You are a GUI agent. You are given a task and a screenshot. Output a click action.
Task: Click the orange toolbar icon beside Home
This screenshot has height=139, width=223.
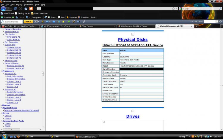(x=31, y=9)
